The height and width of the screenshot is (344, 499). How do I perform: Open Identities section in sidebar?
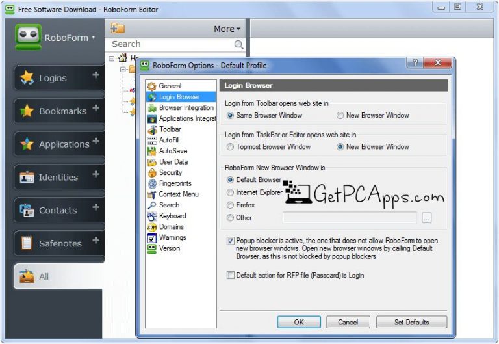pos(58,177)
